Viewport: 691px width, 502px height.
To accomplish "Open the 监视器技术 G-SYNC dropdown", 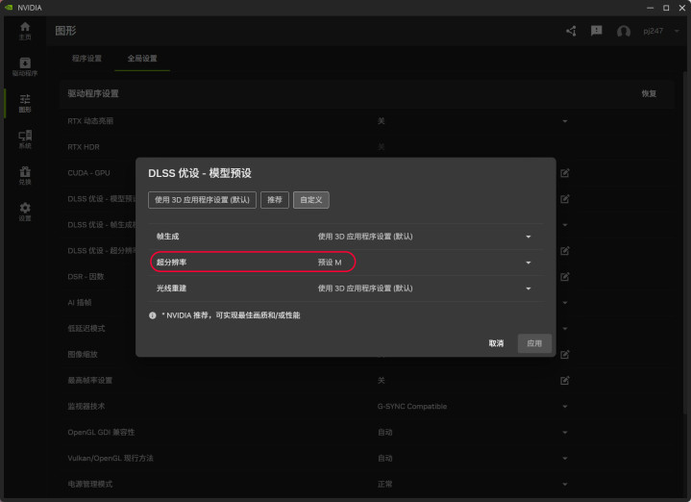I will (564, 406).
